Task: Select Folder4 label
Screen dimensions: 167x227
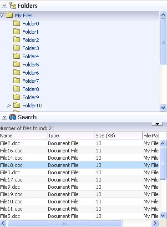Action: [x=30, y=56]
